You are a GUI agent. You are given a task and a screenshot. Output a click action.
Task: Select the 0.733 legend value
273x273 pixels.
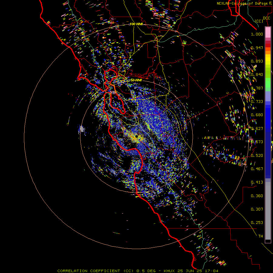click(257, 102)
